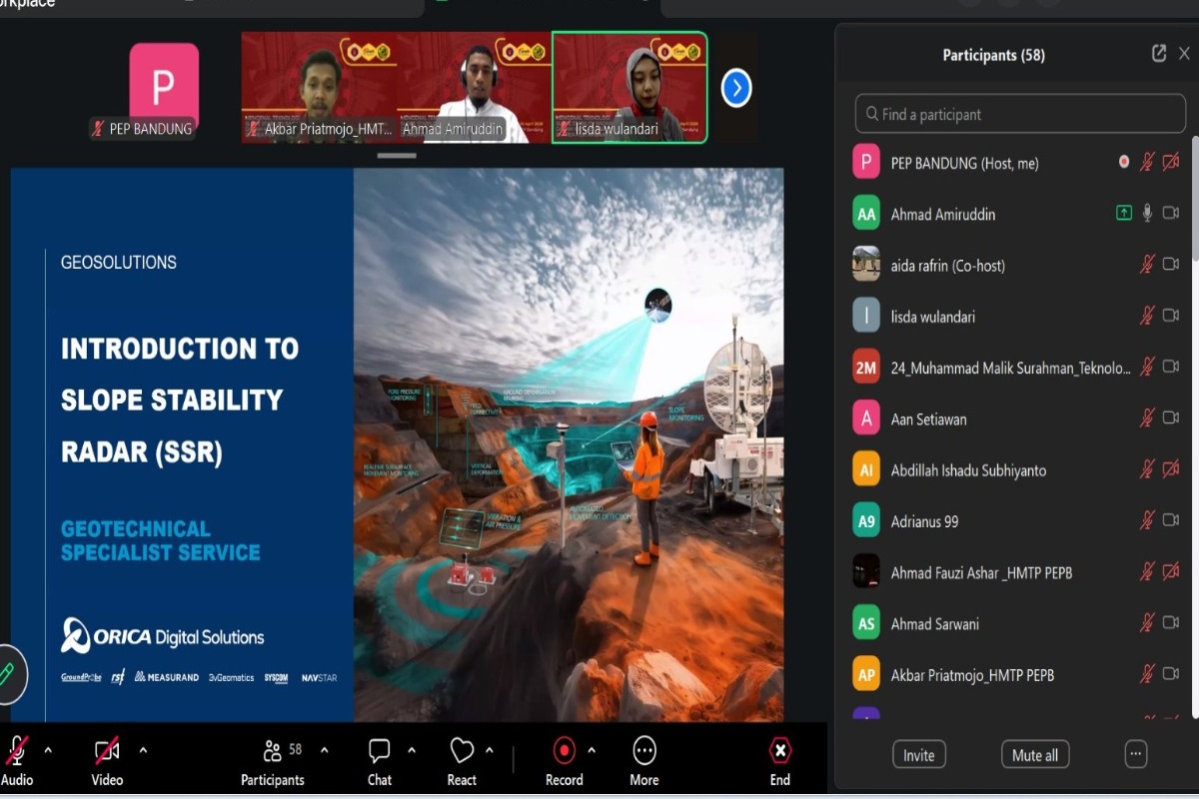Click Aan Setiawan's camera icon
The image size is (1199, 799).
click(1171, 418)
